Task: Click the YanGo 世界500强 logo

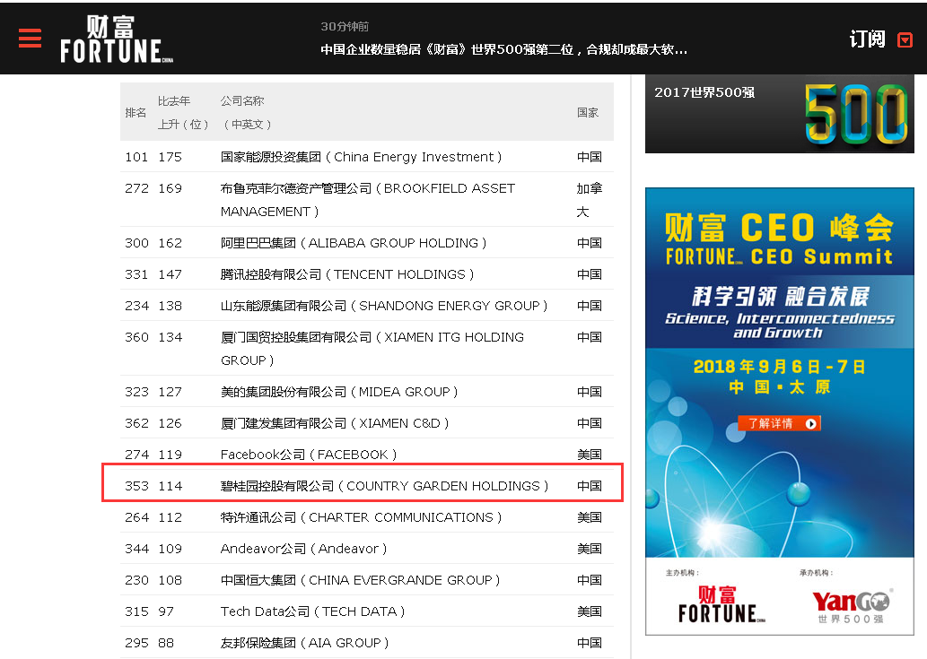Action: [x=851, y=605]
